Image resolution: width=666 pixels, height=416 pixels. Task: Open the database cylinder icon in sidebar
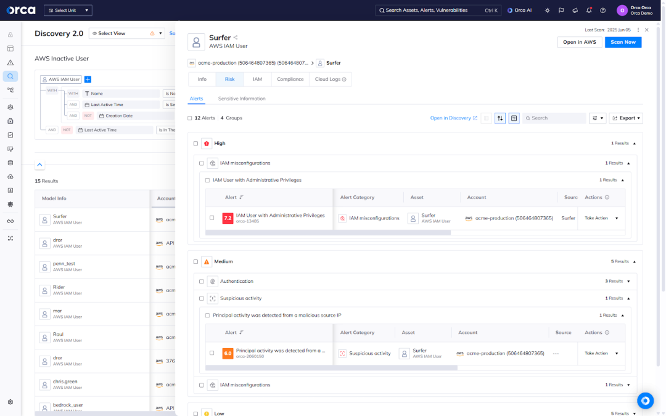10,163
